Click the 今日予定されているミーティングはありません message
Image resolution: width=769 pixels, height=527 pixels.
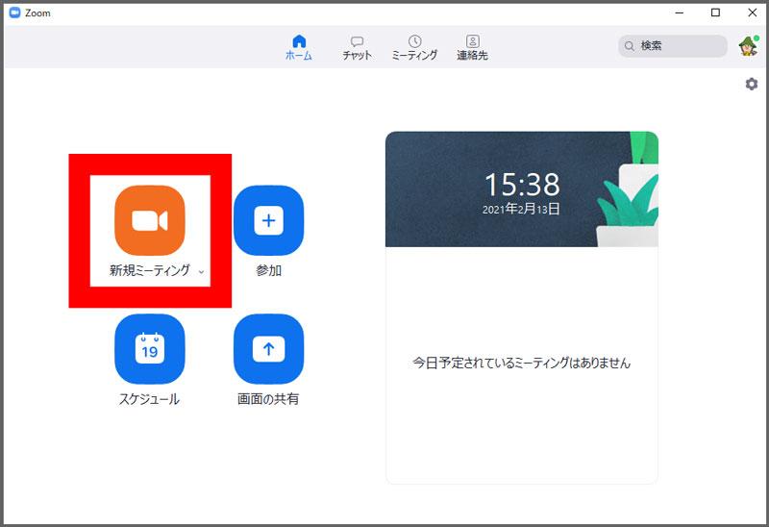[521, 364]
